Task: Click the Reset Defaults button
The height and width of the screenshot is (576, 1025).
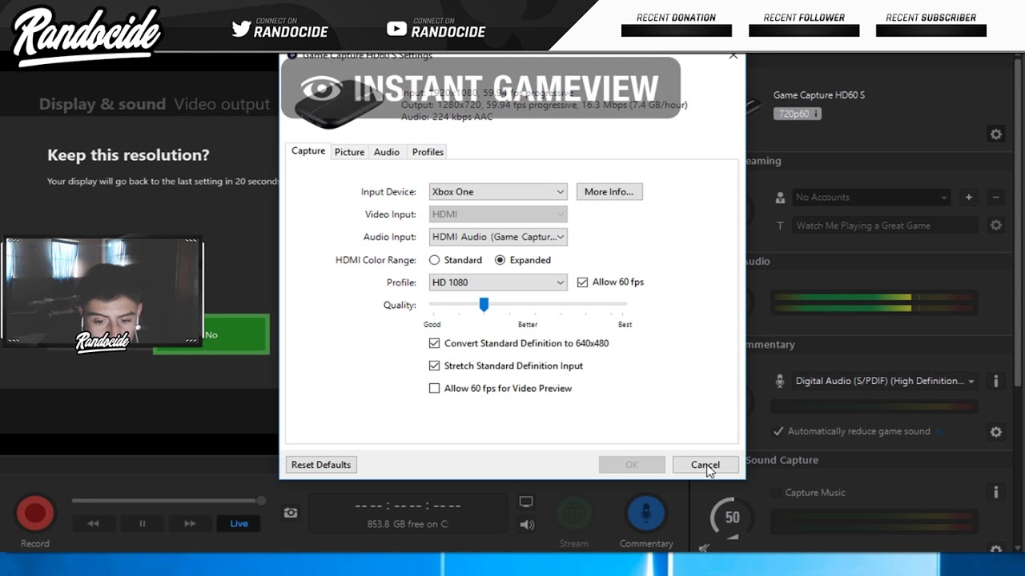Action: tap(321, 465)
